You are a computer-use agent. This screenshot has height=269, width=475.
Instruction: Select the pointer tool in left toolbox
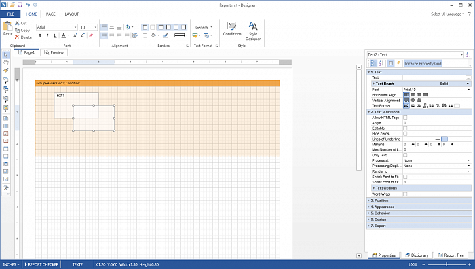(5, 55)
